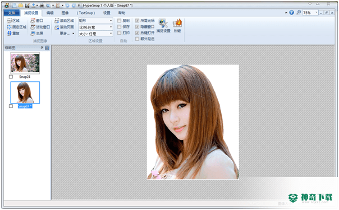Start 固定区域 fixed region capture

point(17,27)
